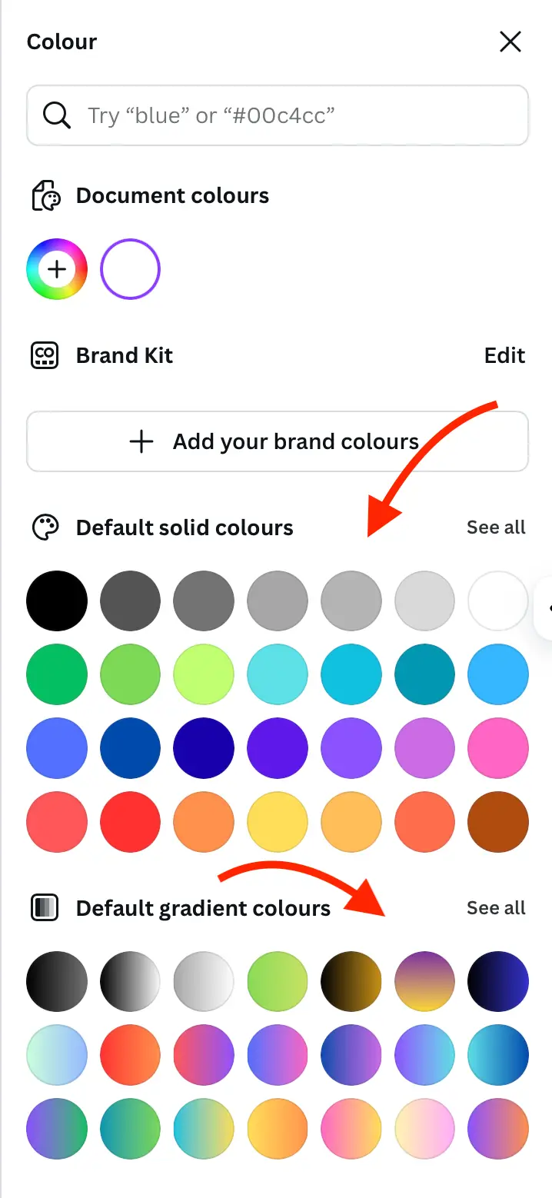Image resolution: width=552 pixels, height=1198 pixels.
Task: Click the Brand Kit icon
Action: 45,355
